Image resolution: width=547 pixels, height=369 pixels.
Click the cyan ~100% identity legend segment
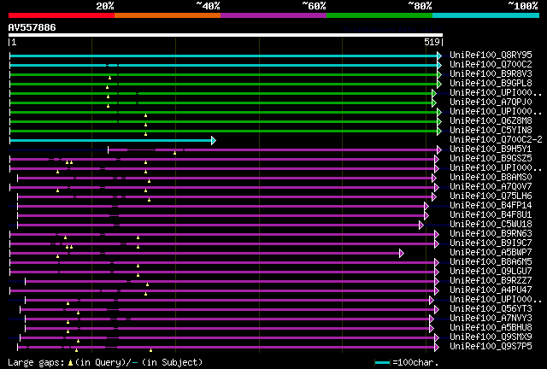point(486,15)
